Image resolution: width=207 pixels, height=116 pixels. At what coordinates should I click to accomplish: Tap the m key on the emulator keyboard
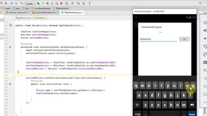tap(184, 105)
